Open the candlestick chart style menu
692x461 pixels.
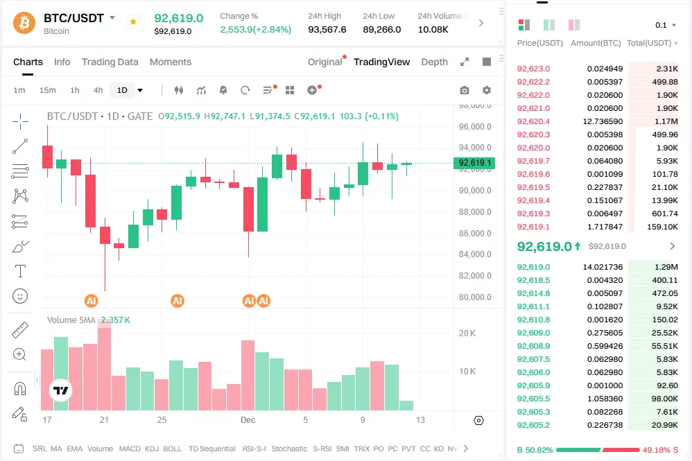[x=179, y=90]
